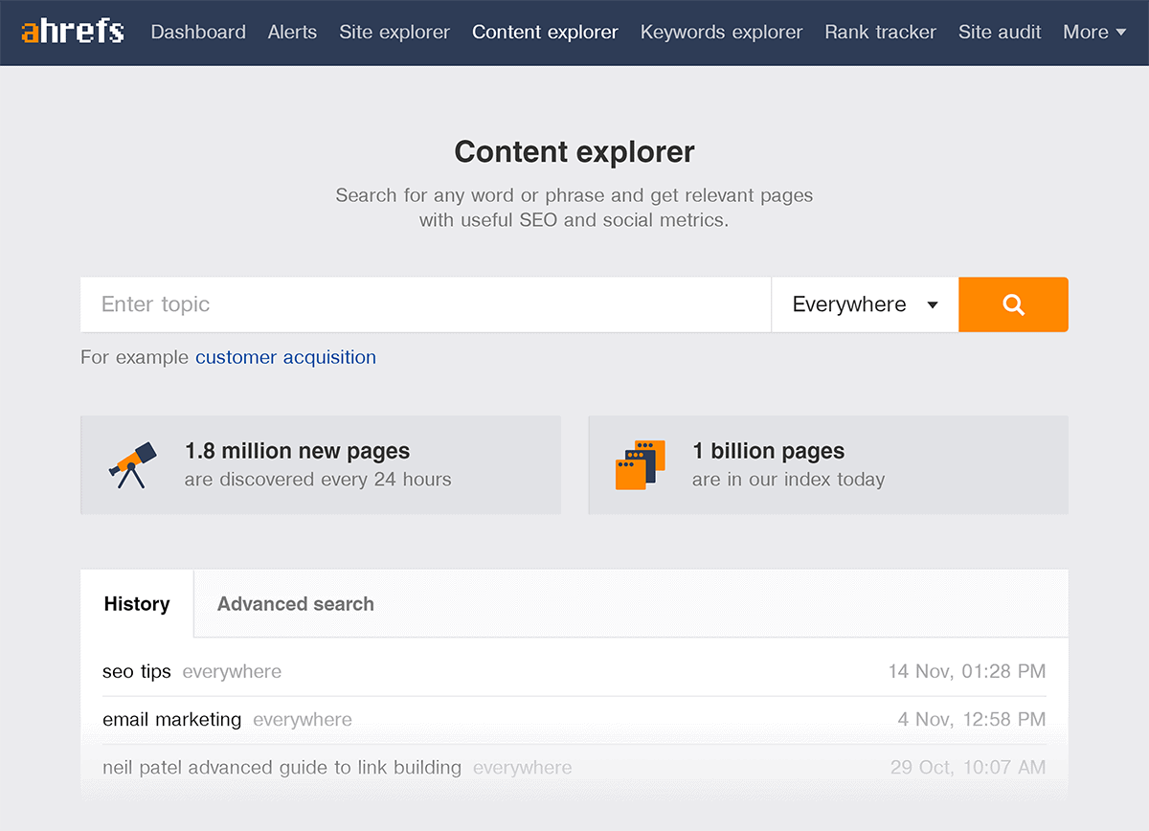Open Site audit from the navigation bar
The height and width of the screenshot is (831, 1149).
(1000, 32)
